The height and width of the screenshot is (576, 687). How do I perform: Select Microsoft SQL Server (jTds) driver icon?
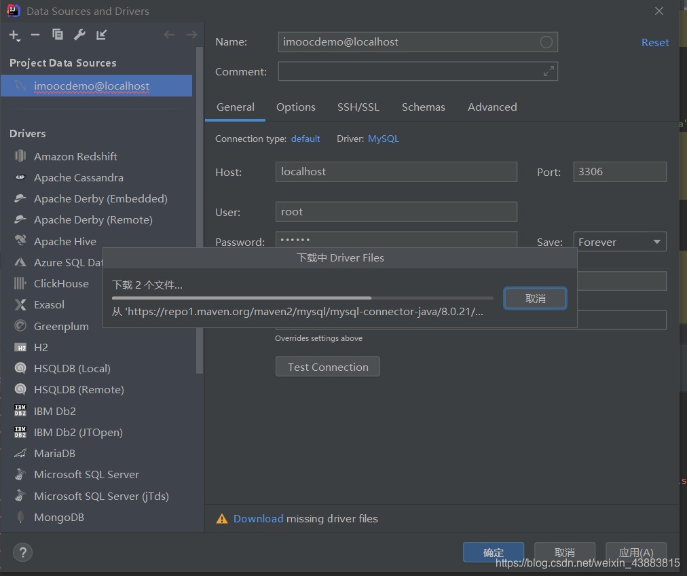(x=20, y=495)
